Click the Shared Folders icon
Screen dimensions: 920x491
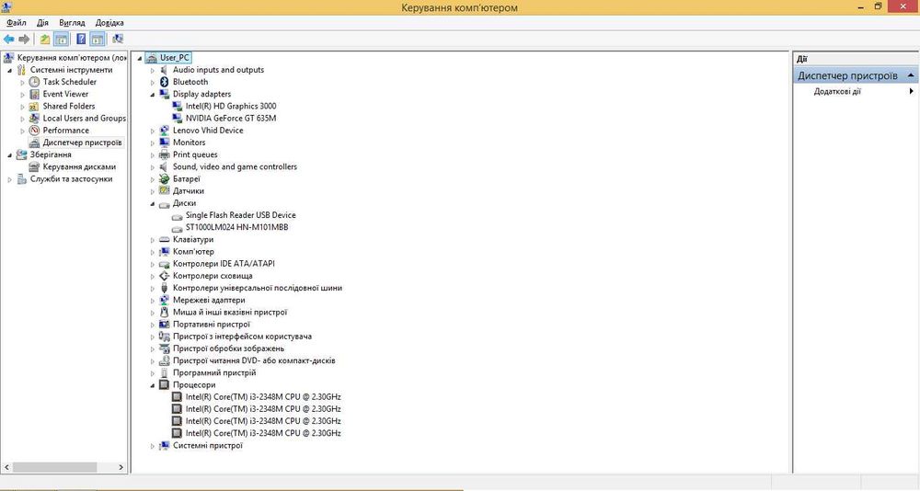(35, 106)
